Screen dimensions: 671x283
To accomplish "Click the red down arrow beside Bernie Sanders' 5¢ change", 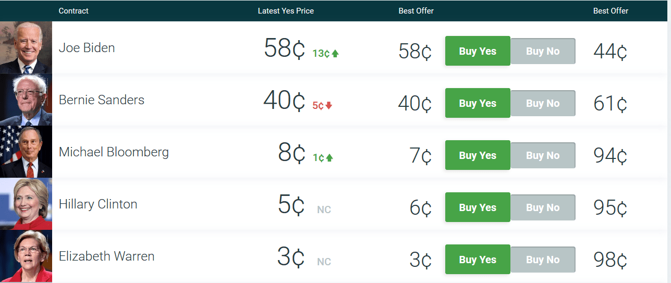I will pos(329,105).
